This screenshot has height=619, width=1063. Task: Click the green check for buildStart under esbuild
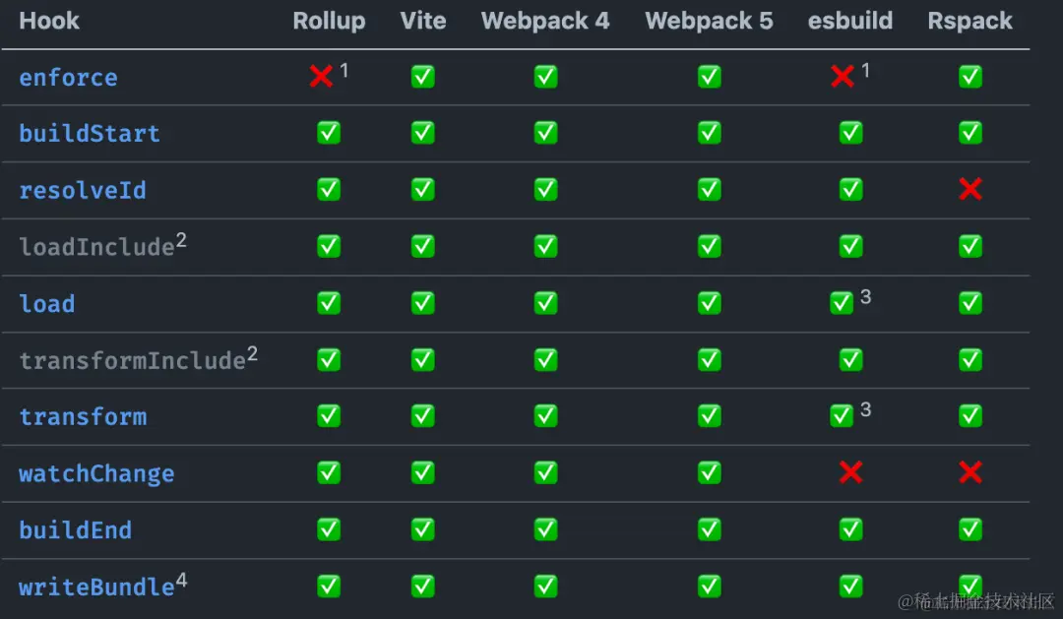click(x=850, y=133)
